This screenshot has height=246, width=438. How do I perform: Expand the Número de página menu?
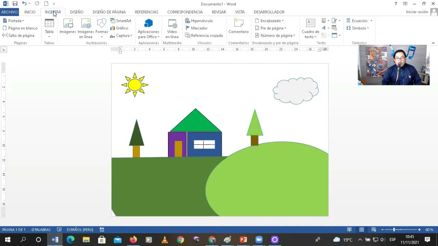(275, 36)
